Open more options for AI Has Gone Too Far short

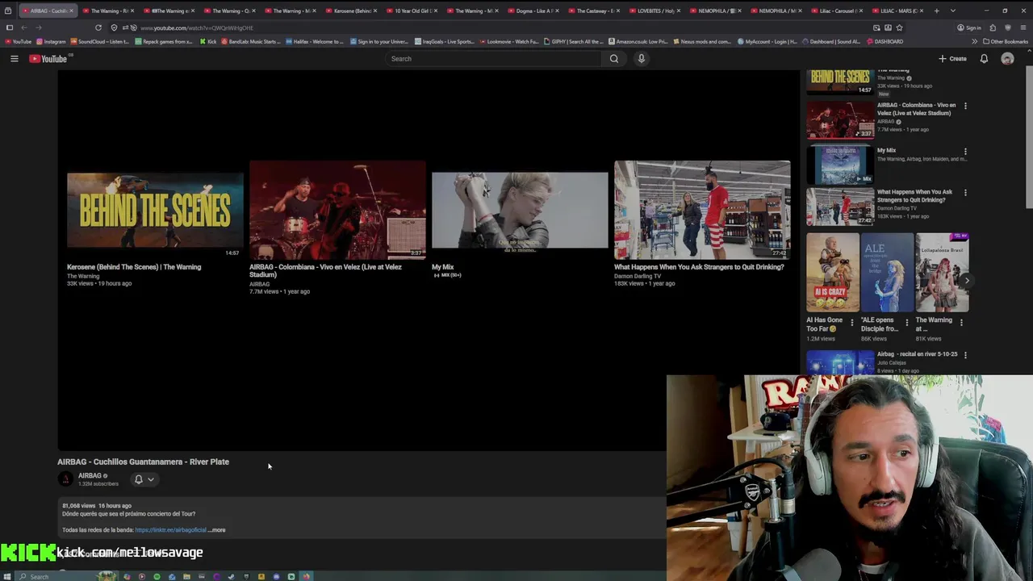pyautogui.click(x=852, y=323)
